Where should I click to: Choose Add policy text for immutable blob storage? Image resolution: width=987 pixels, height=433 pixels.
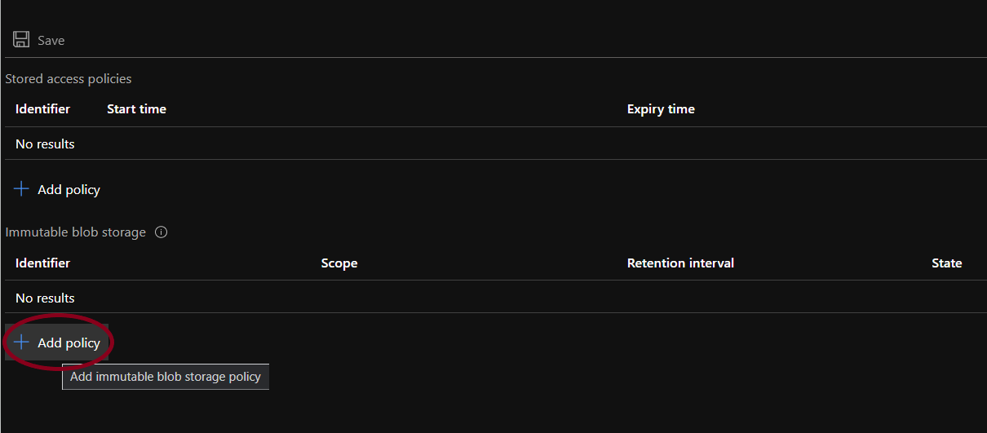pos(69,343)
